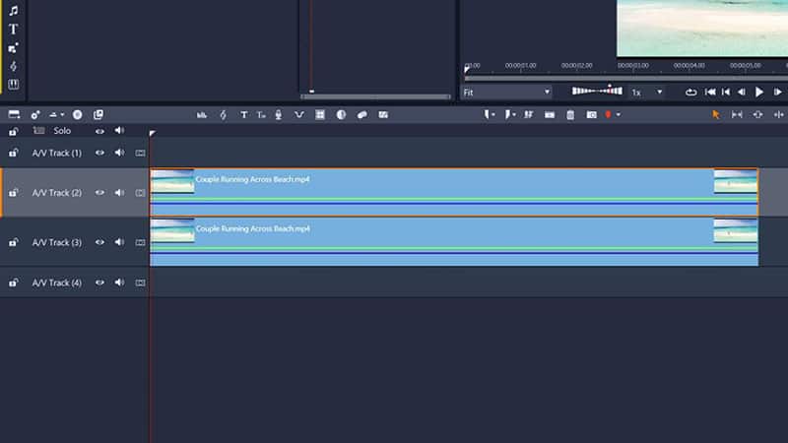Open the Titles (T) library in sidebar
Viewport: 788px width, 443px height.
(14, 30)
